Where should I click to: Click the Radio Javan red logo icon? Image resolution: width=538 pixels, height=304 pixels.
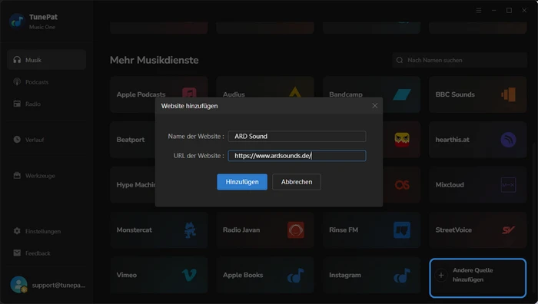coord(295,230)
